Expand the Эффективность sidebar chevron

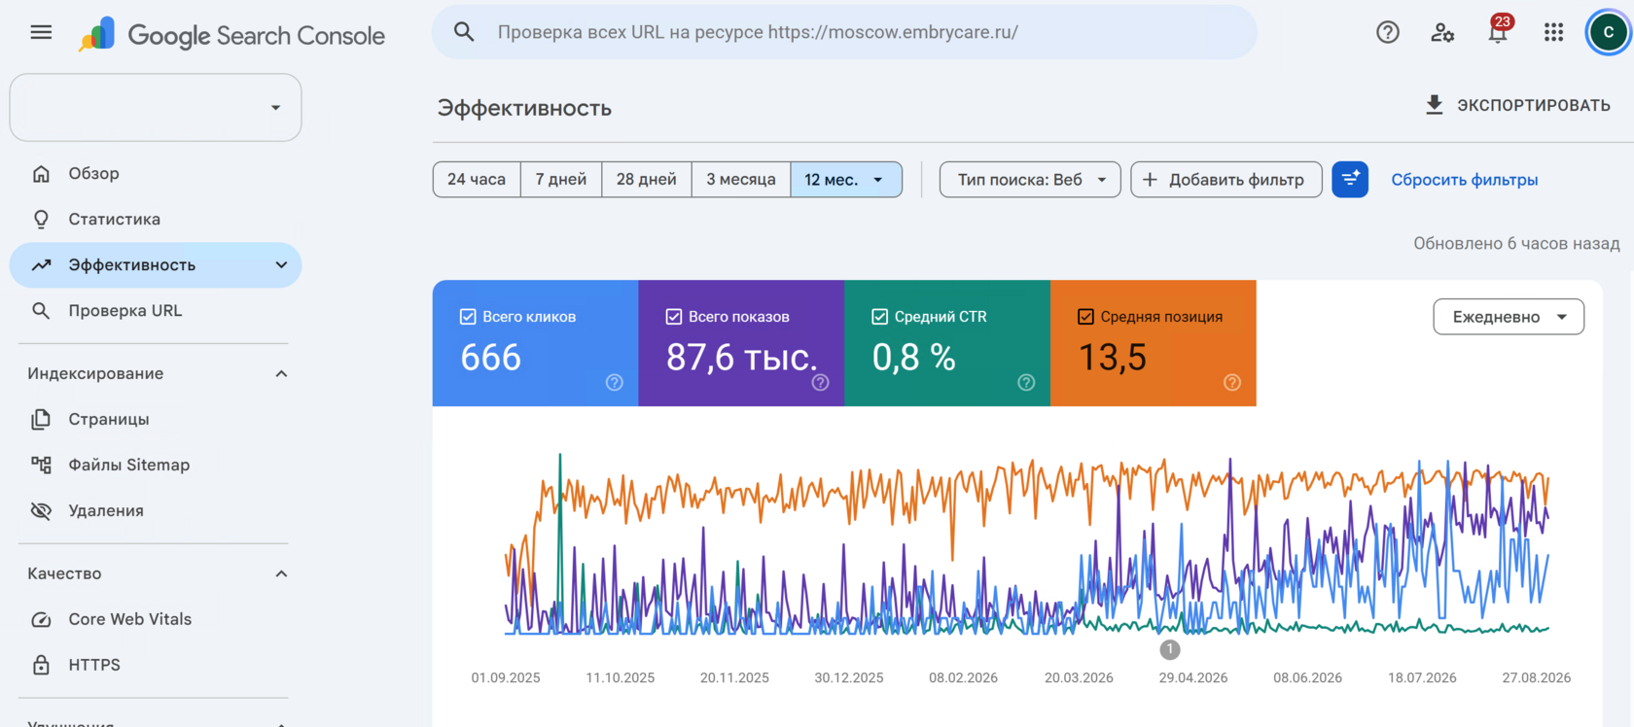point(281,265)
